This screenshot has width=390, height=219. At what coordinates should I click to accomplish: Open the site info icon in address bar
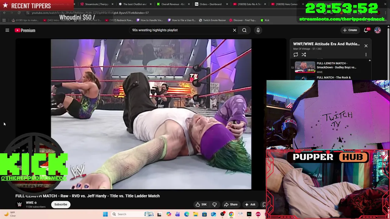pyautogui.click(x=28, y=13)
